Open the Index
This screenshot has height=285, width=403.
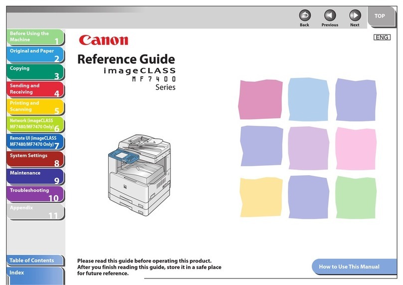[x=35, y=276]
